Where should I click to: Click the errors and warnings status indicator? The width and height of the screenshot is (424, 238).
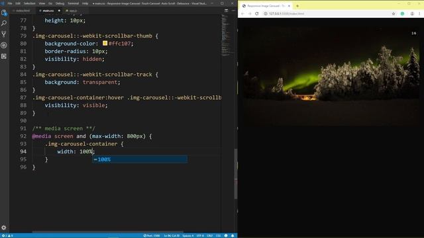click(7, 235)
